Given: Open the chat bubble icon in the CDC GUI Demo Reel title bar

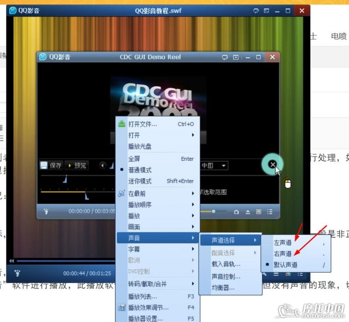Looking at the screenshot, I should coord(225,58).
